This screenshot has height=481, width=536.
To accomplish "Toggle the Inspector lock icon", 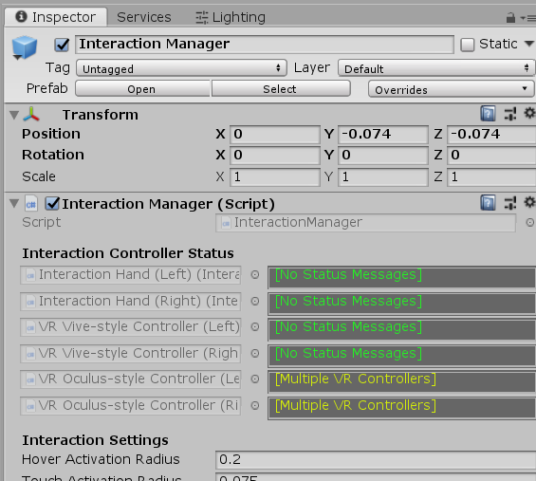I will [x=510, y=17].
